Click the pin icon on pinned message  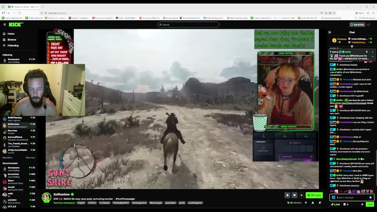(367, 52)
